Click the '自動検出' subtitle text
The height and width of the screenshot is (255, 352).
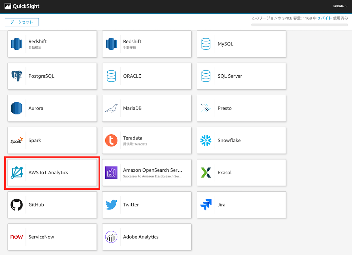click(x=35, y=48)
